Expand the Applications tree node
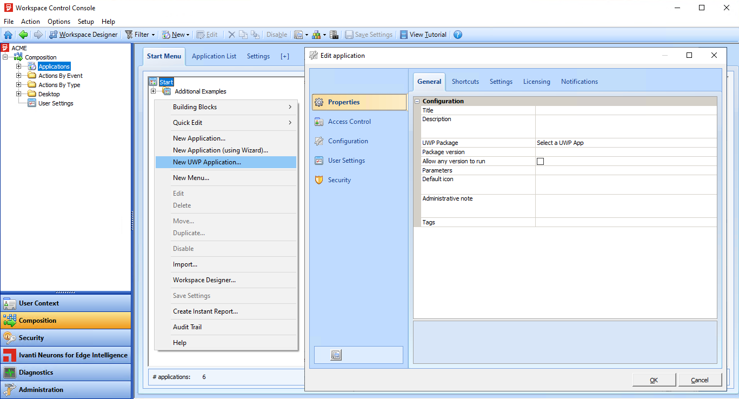The height and width of the screenshot is (399, 739). coord(19,66)
